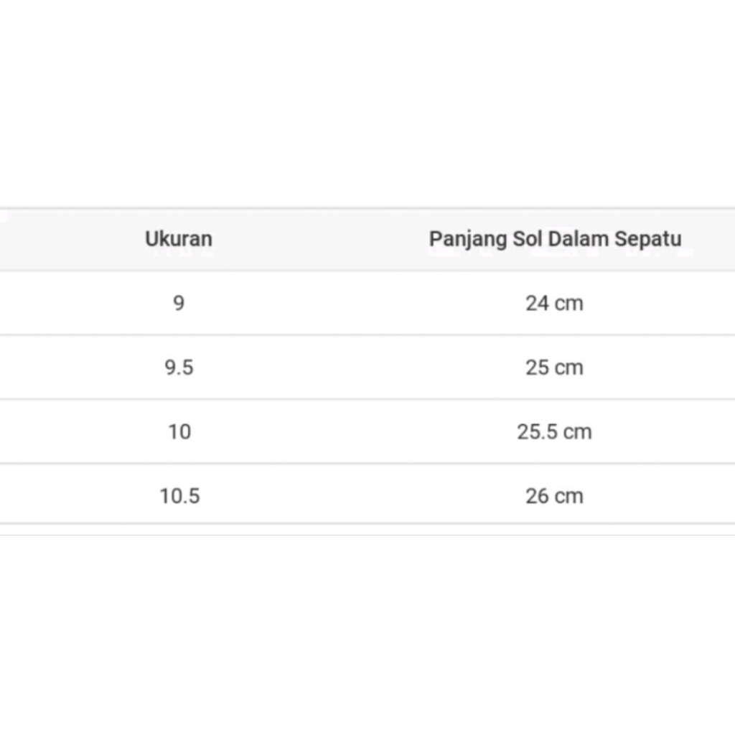Screen dimensions: 735x735
Task: Click the 25.5 cm insole length cell
Action: click(554, 431)
